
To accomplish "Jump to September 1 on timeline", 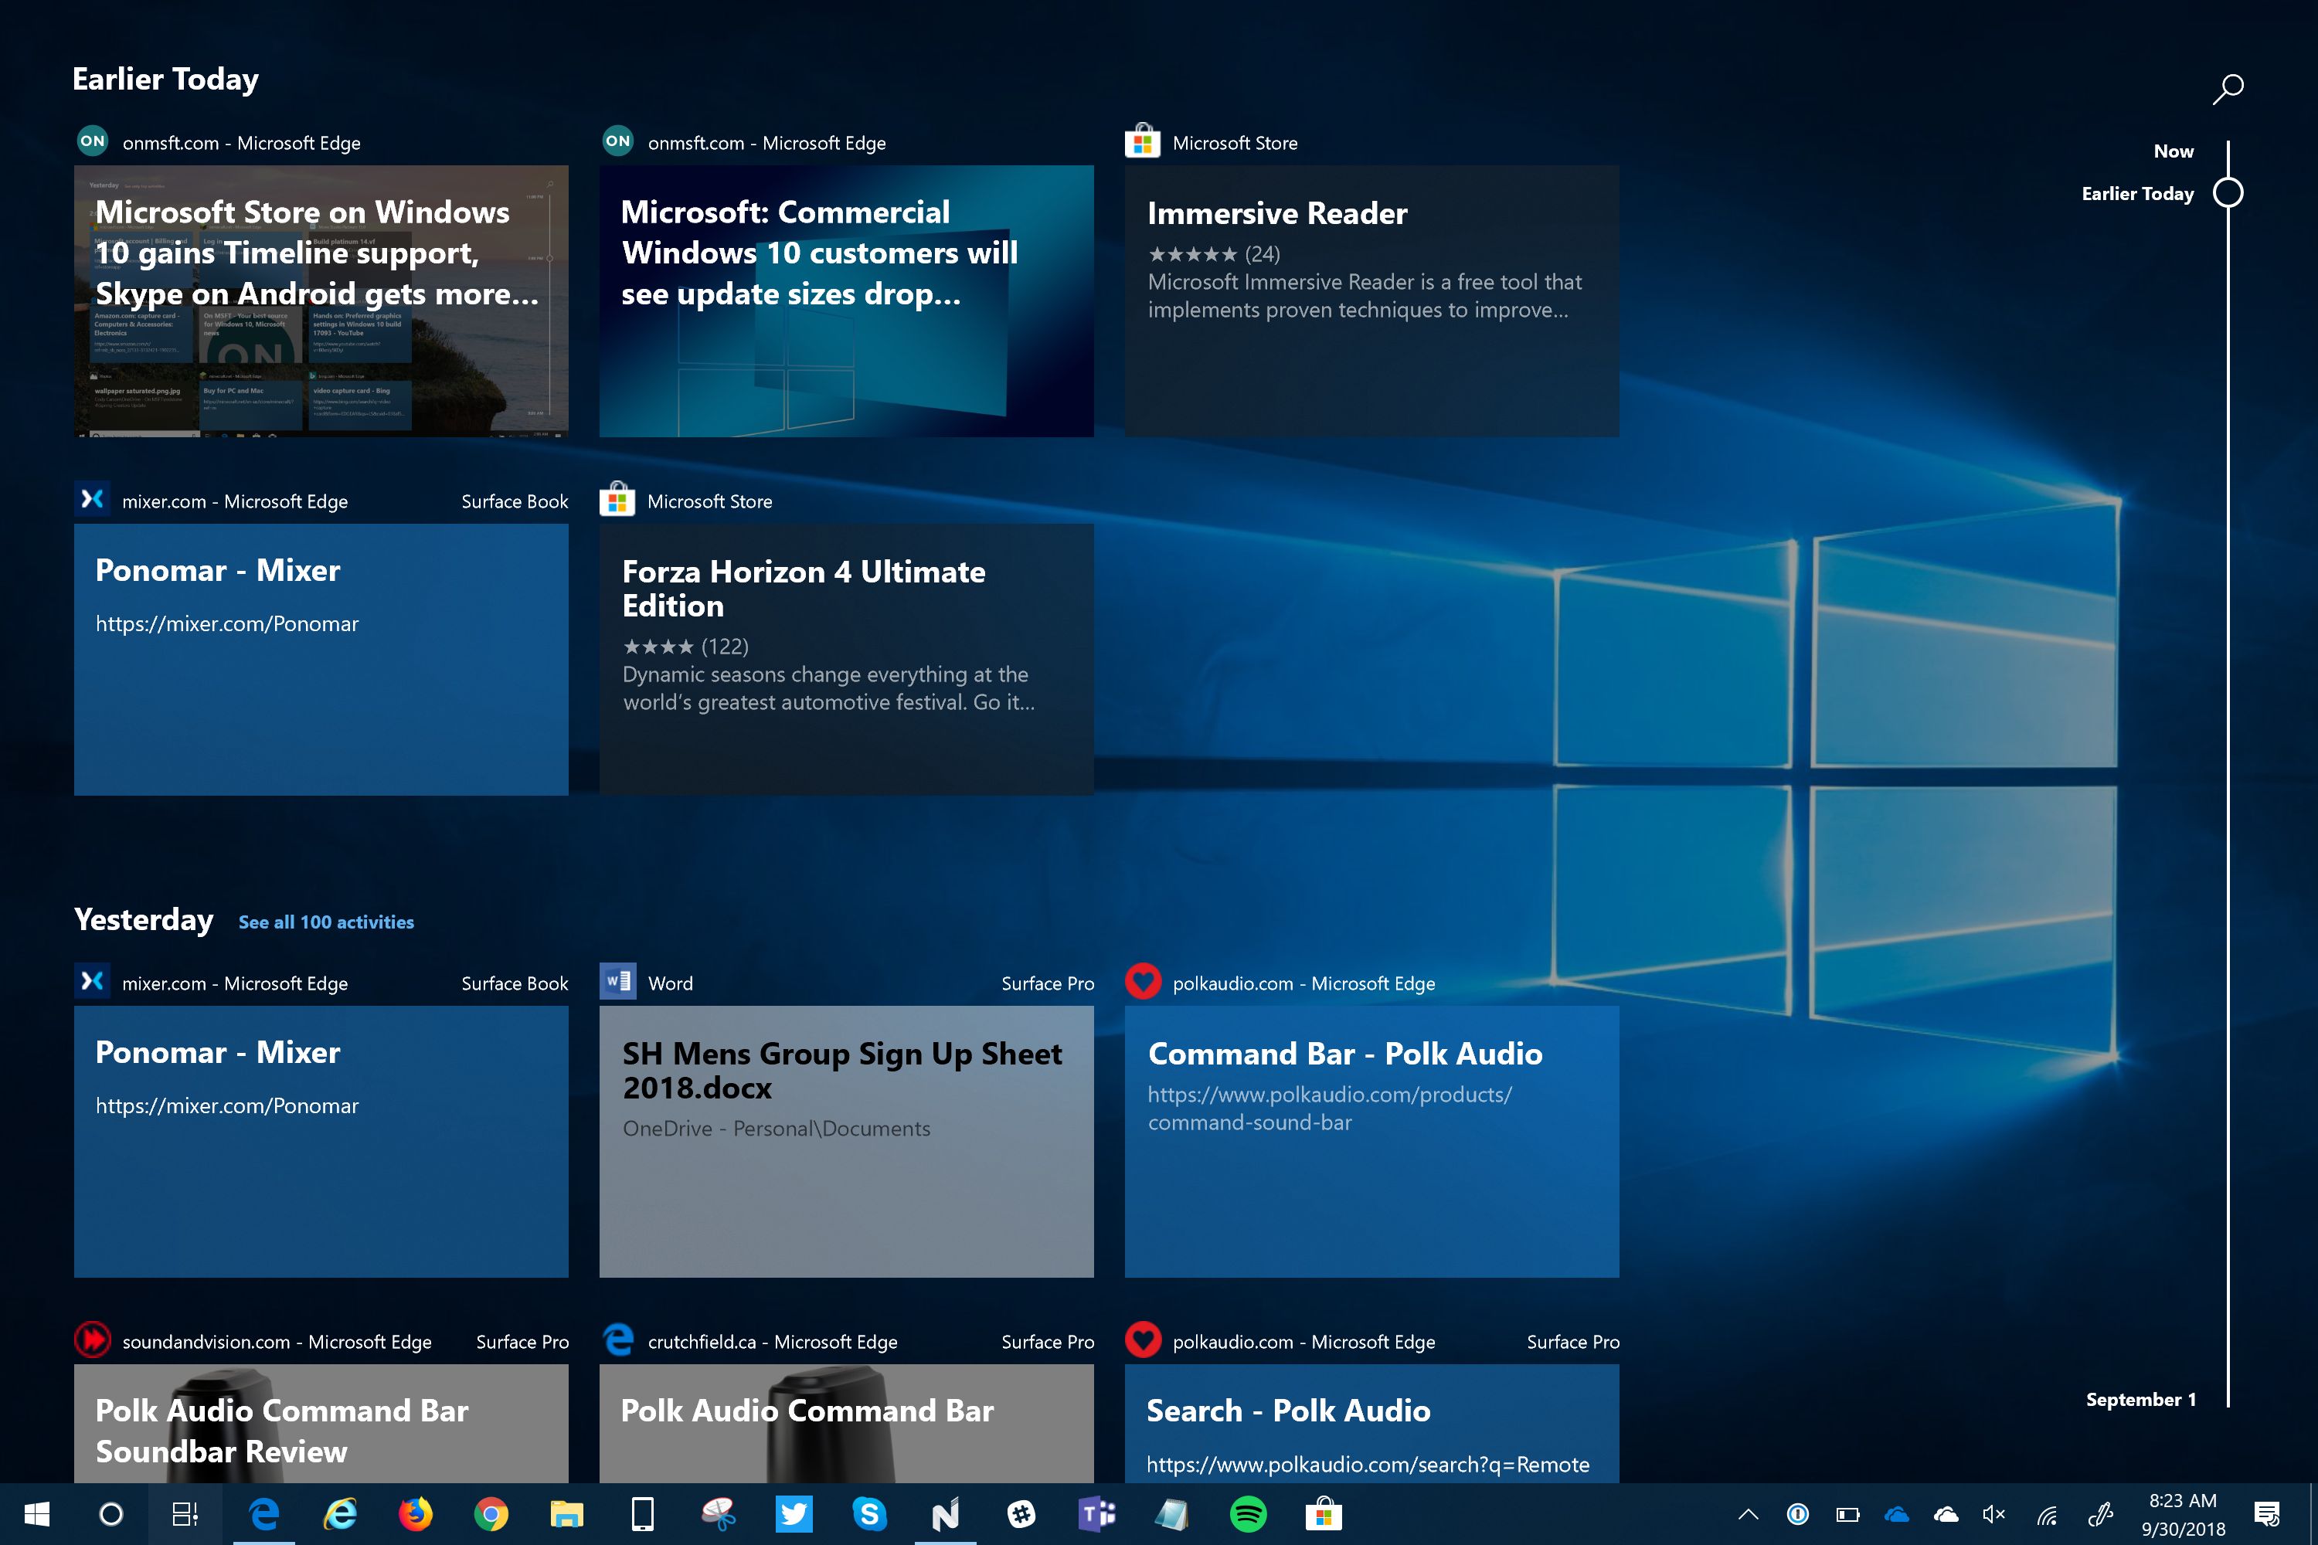I will [2140, 1399].
